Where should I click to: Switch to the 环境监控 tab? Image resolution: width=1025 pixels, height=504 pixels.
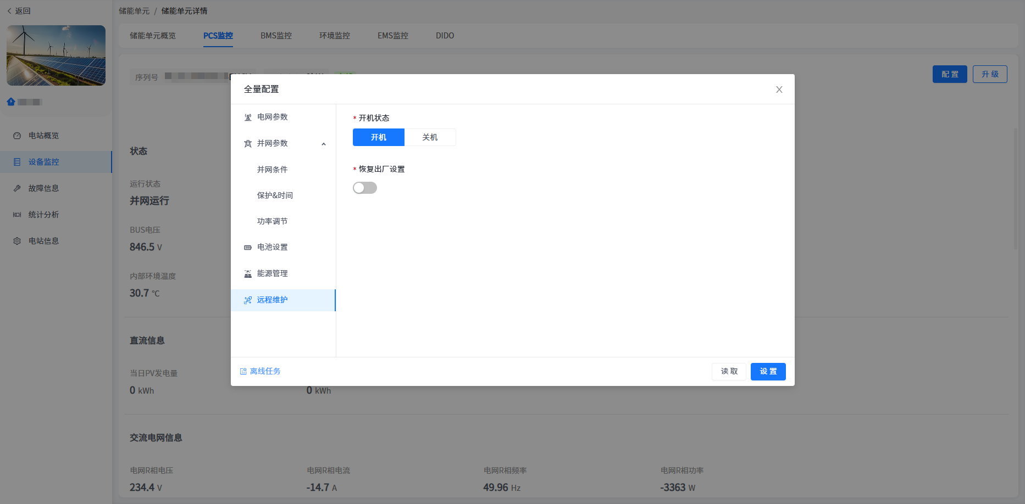coord(334,36)
